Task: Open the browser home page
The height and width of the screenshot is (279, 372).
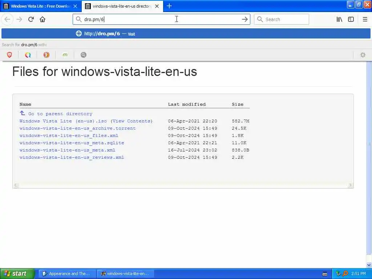Action: (x=43, y=19)
